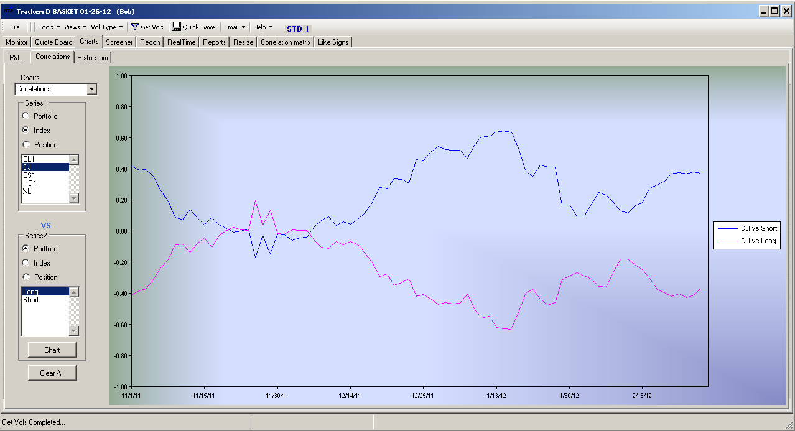Click the 11/30/11 date axis label
795x431 pixels.
pyautogui.click(x=277, y=395)
